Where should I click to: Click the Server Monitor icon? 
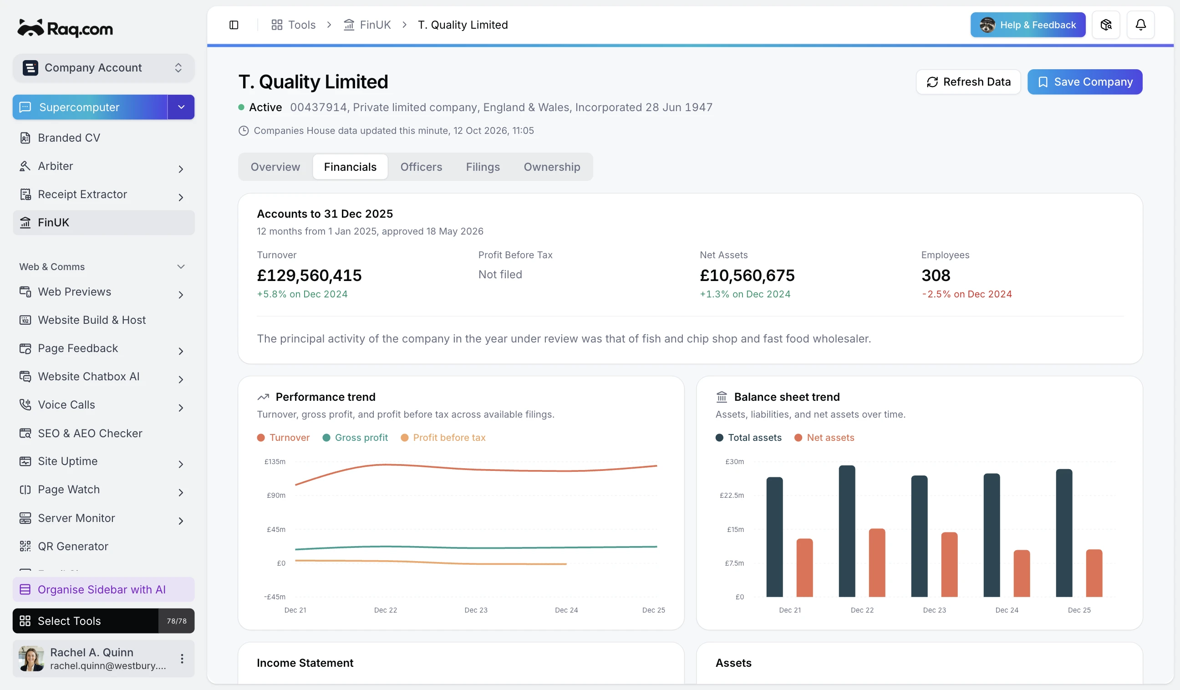(25, 518)
